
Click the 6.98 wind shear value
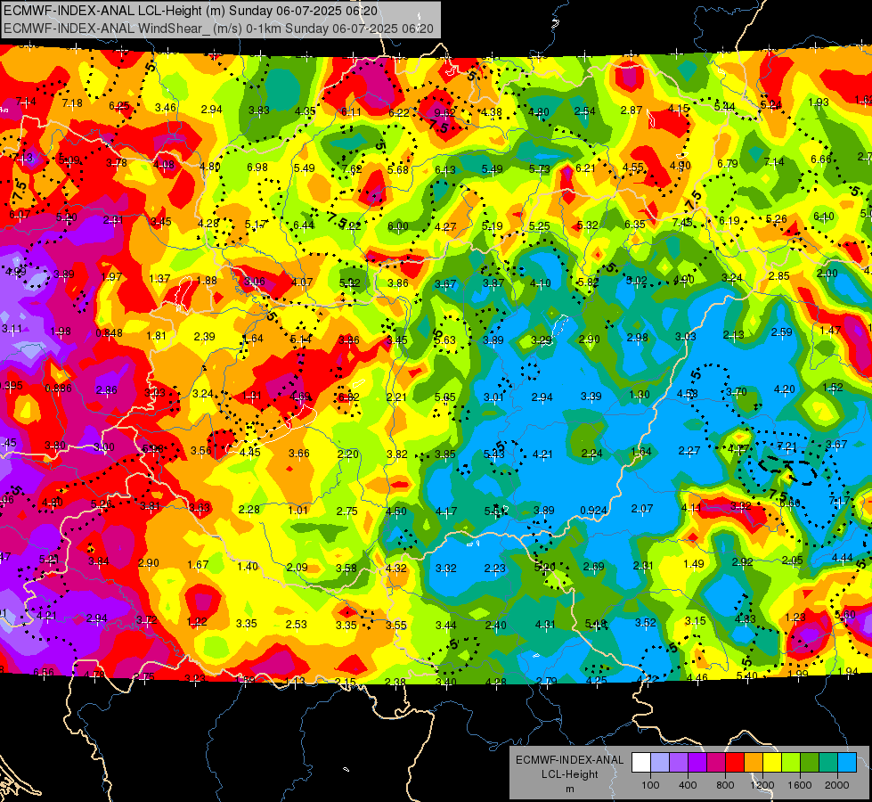pyautogui.click(x=257, y=167)
